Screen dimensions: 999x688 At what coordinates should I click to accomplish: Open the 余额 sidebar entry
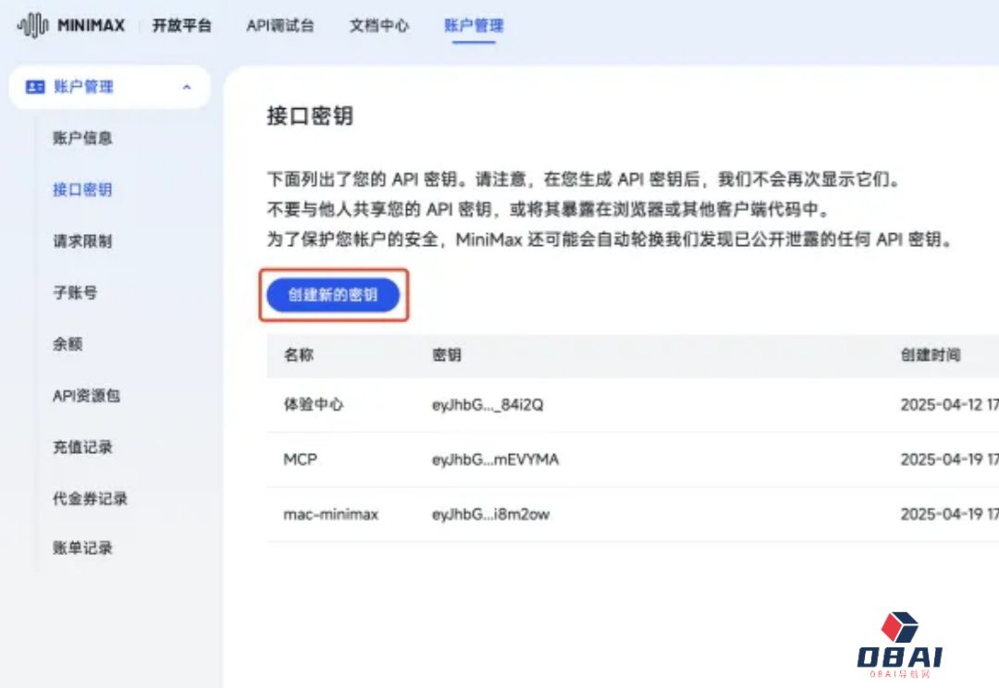68,344
